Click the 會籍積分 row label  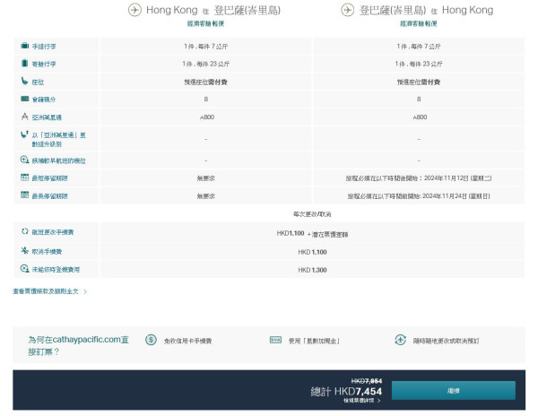[x=44, y=100]
